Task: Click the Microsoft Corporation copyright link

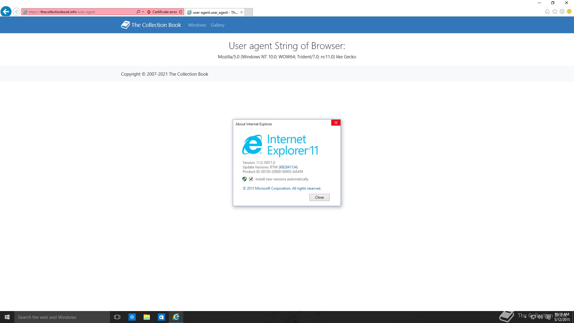Action: click(282, 188)
